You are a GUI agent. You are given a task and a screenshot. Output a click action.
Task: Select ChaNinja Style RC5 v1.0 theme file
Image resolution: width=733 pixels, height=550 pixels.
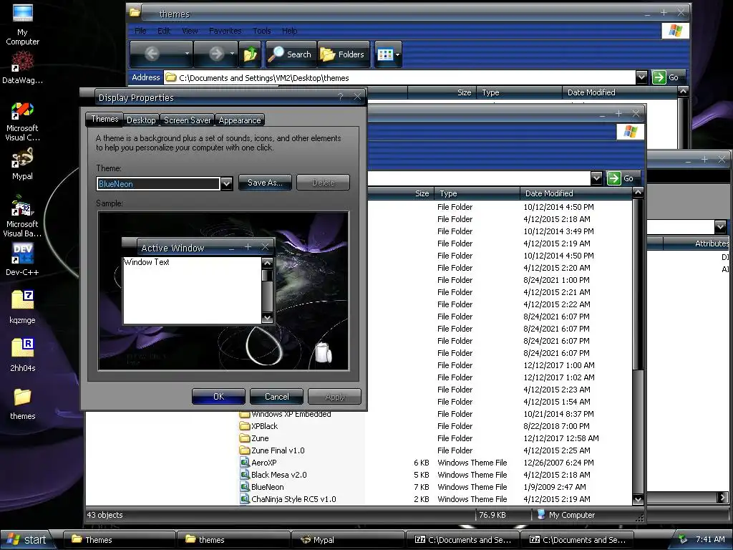[288, 499]
